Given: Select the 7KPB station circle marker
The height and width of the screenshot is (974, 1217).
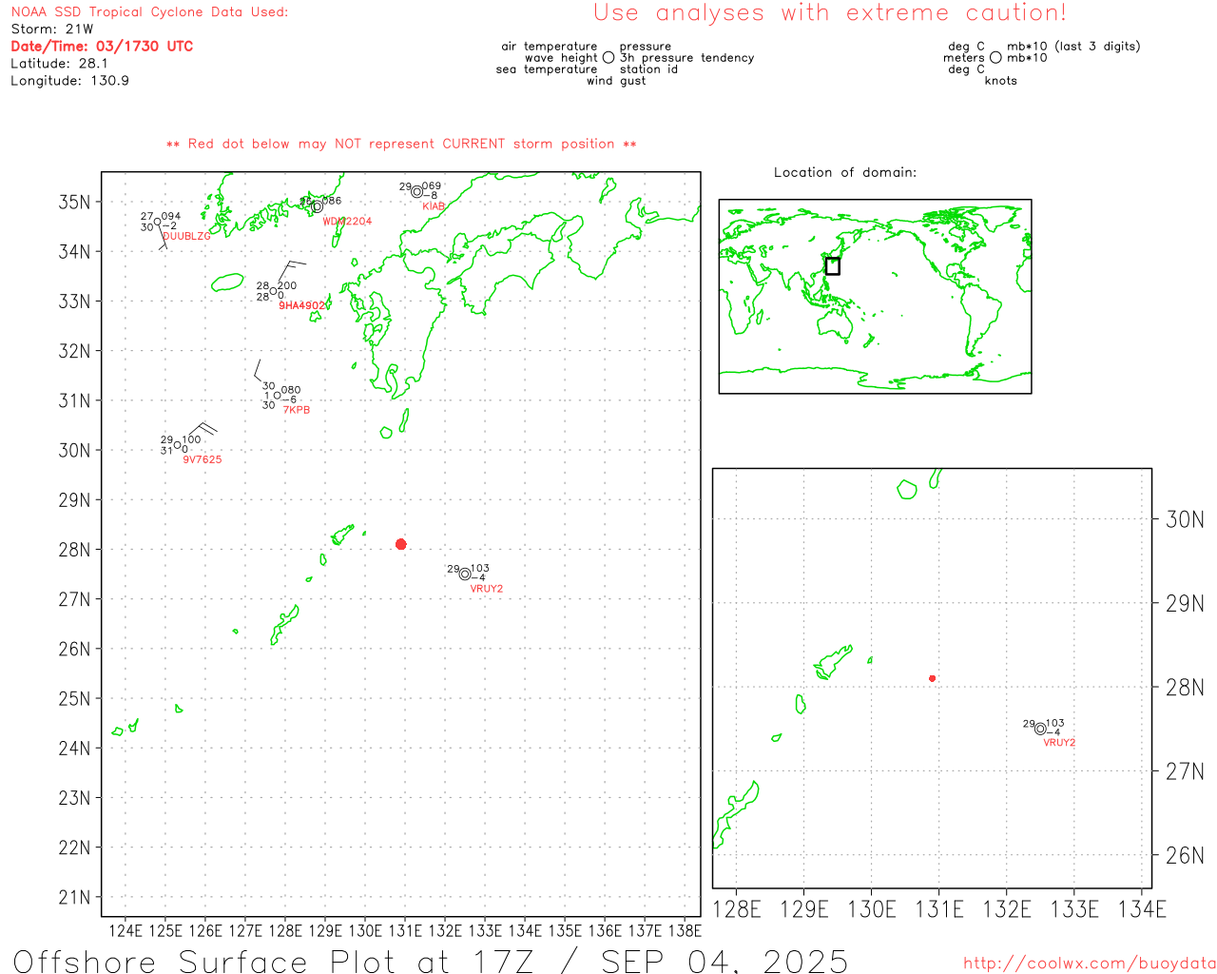Looking at the screenshot, I should [278, 395].
